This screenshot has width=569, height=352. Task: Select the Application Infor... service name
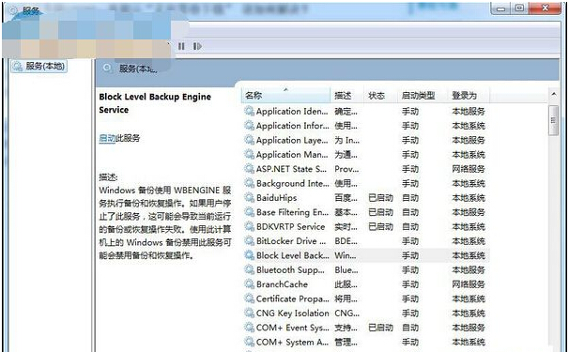coord(293,126)
